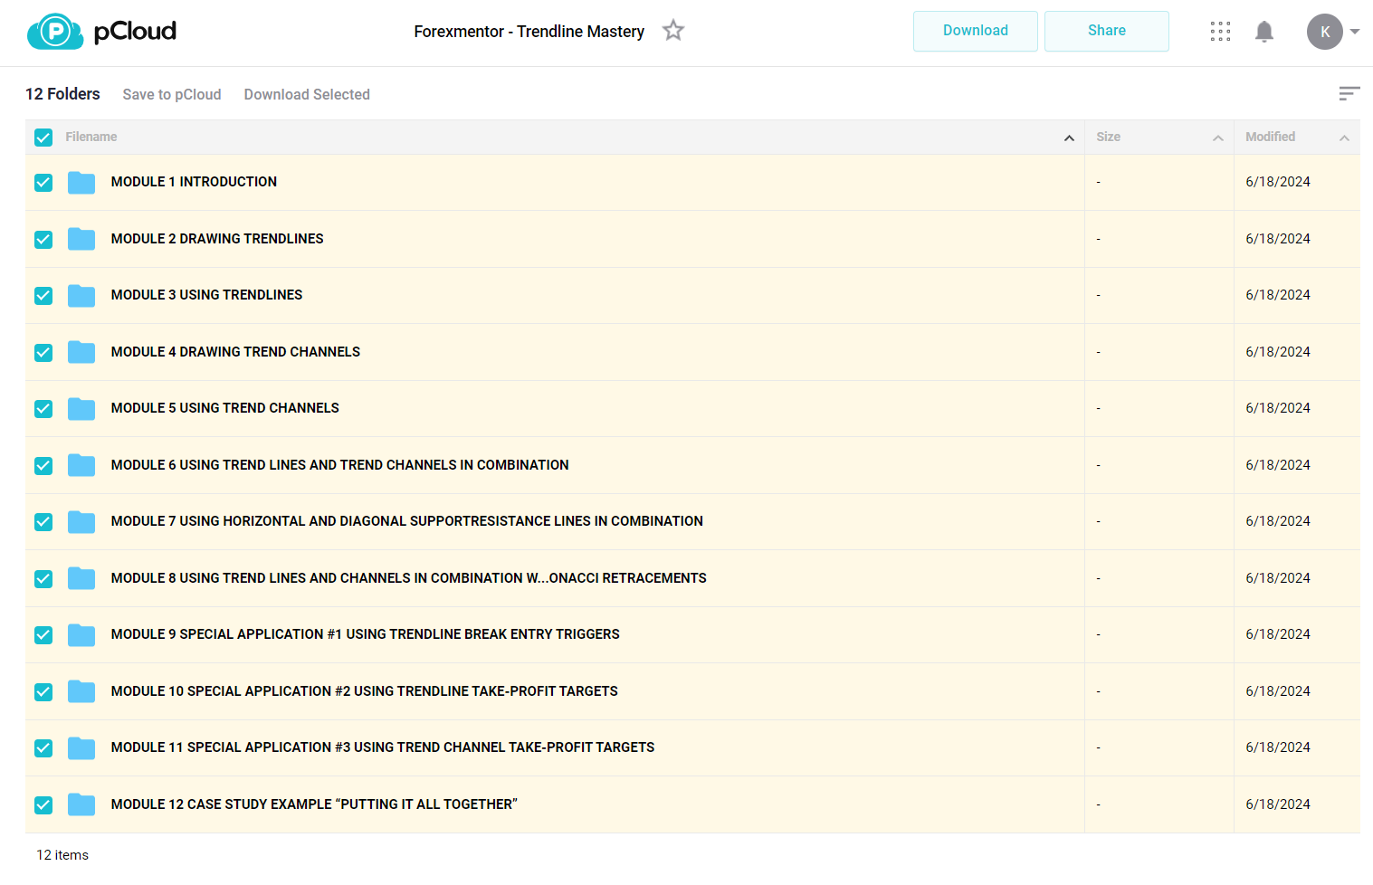Click the MODULE 8 folder icon
Screen dimensions: 1373x885
[81, 578]
